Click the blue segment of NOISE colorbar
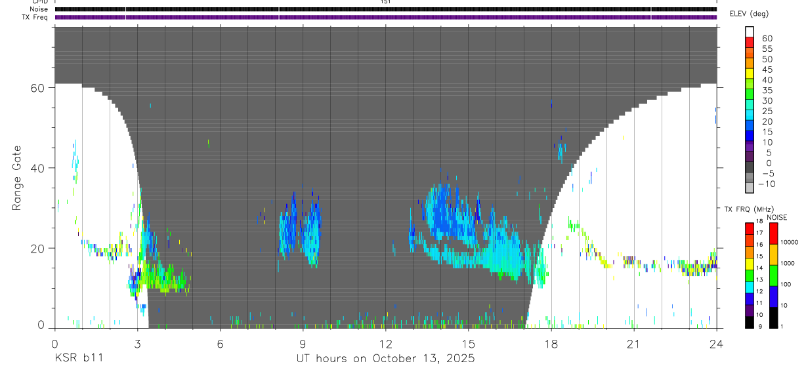This screenshot has width=806, height=372. pyautogui.click(x=773, y=297)
